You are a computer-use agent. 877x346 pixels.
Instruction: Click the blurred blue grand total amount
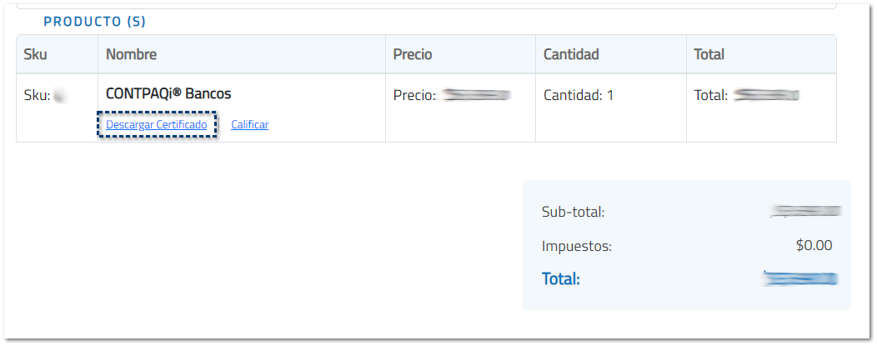coord(800,278)
